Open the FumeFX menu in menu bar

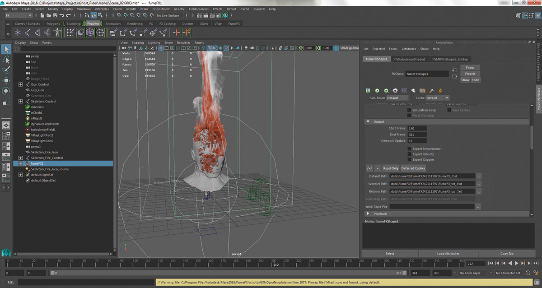pyautogui.click(x=259, y=9)
